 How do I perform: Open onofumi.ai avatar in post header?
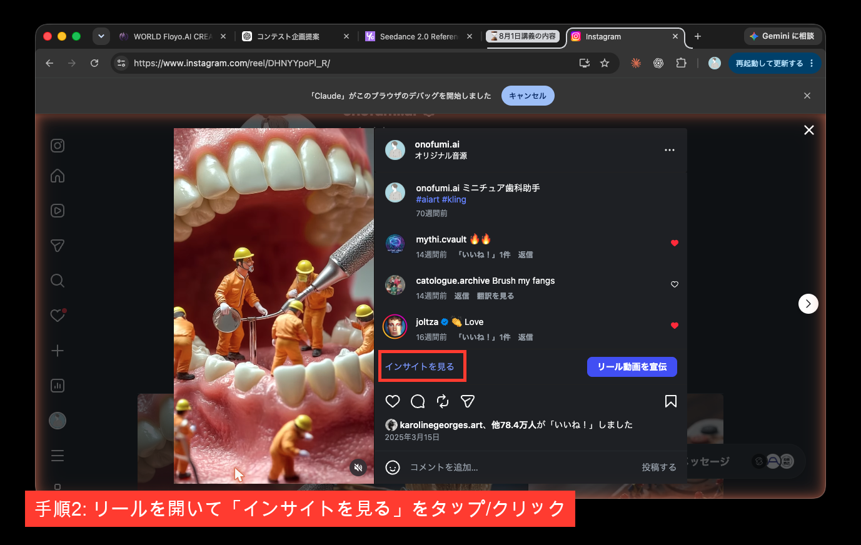click(x=395, y=150)
